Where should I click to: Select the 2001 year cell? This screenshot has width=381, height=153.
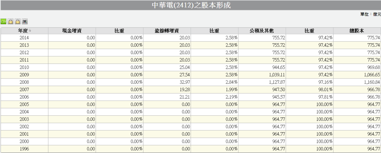(24, 134)
